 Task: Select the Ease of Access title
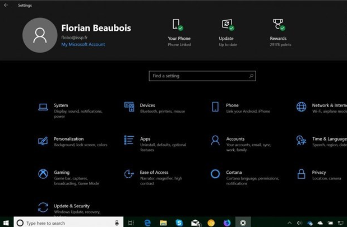coord(154,173)
